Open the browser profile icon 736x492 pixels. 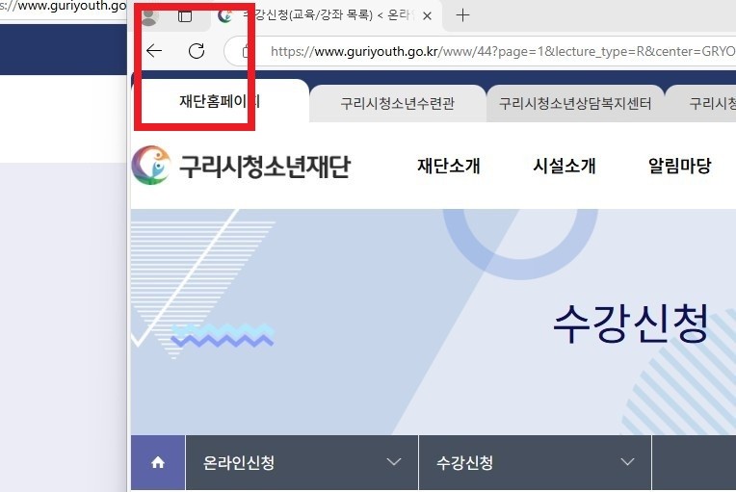(147, 16)
